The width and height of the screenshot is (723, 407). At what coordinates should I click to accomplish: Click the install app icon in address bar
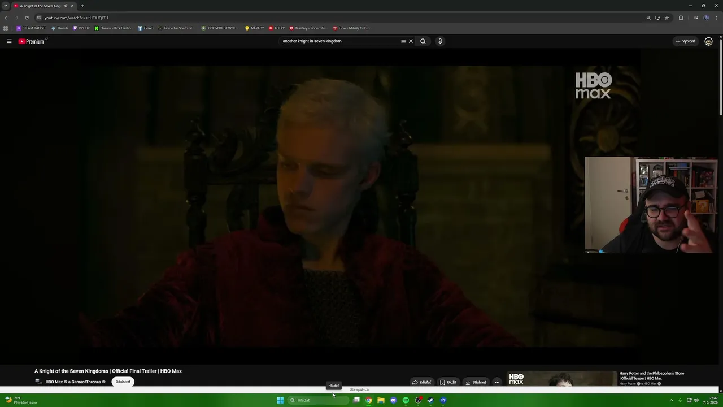657,18
